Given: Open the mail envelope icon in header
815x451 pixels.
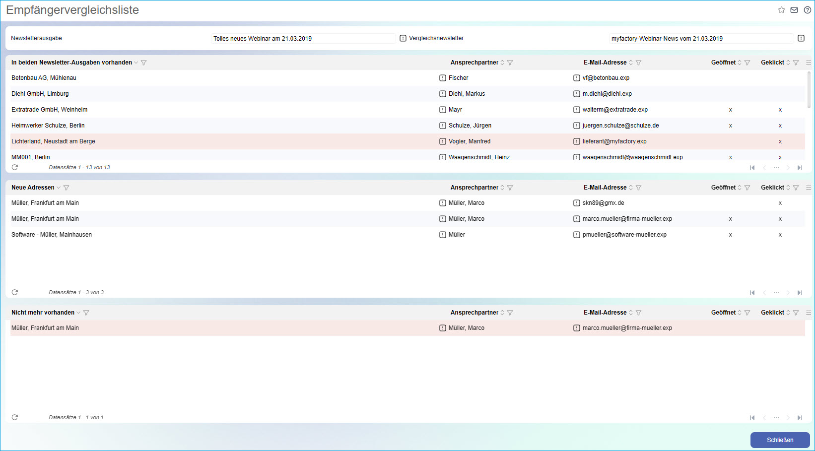Looking at the screenshot, I should coord(794,10).
